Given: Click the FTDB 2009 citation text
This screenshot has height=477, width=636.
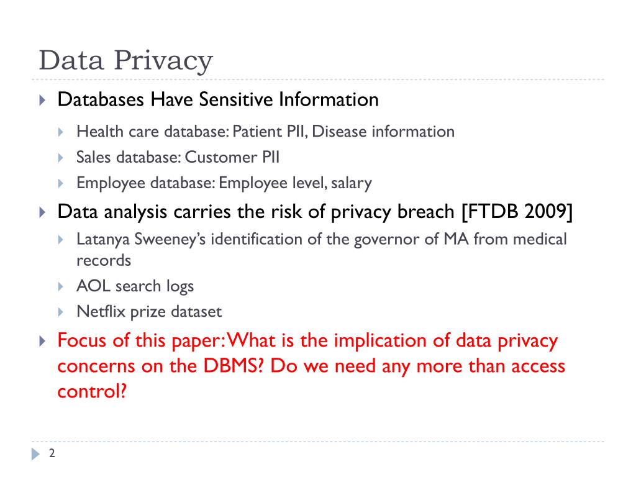Looking at the screenshot, I should 517,212.
